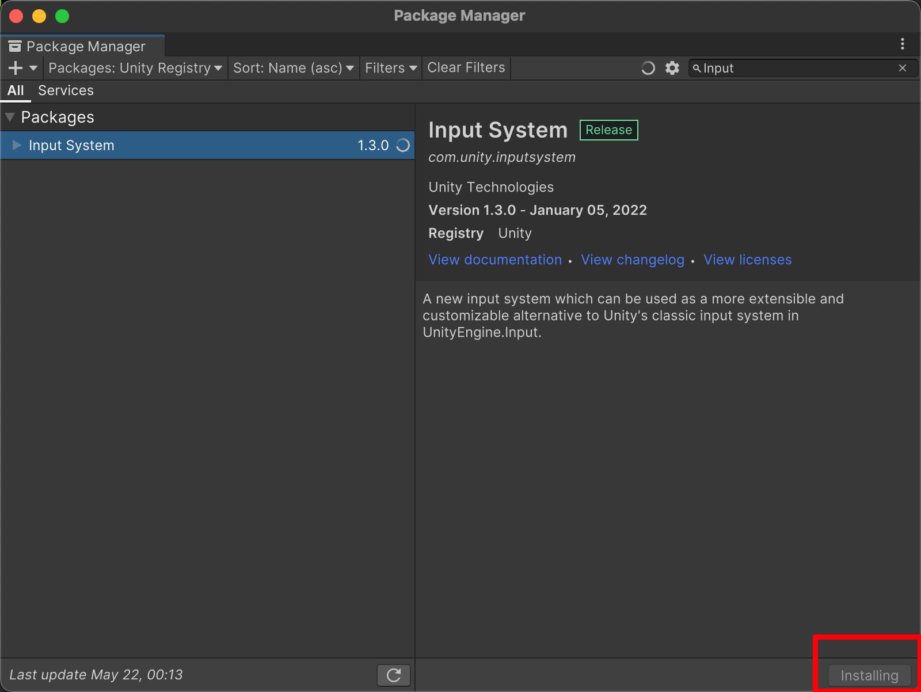Click the 1.3.0 version in list row
This screenshot has width=921, height=692.
(373, 145)
